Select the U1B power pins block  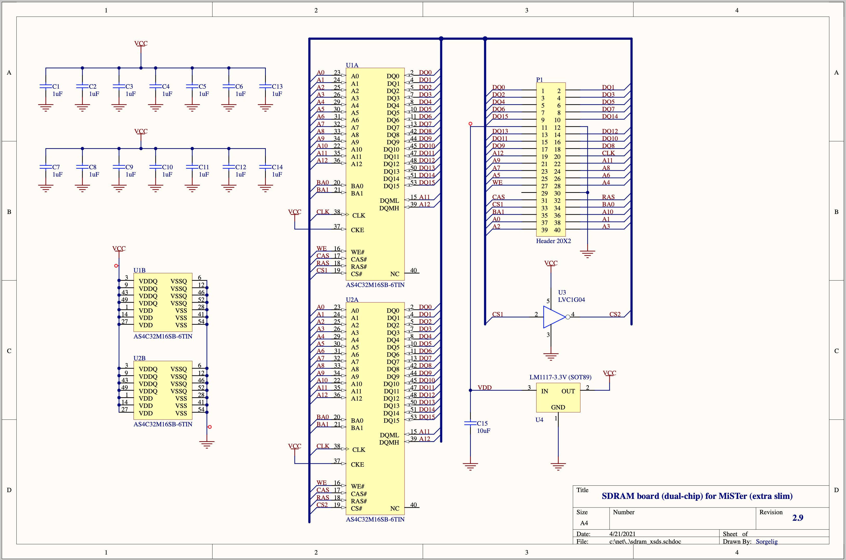(163, 303)
